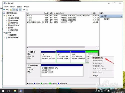Toggle Show/Hide Console Tree toolbar icon
125x93 pixels.
pyautogui.click(x=14, y=10)
